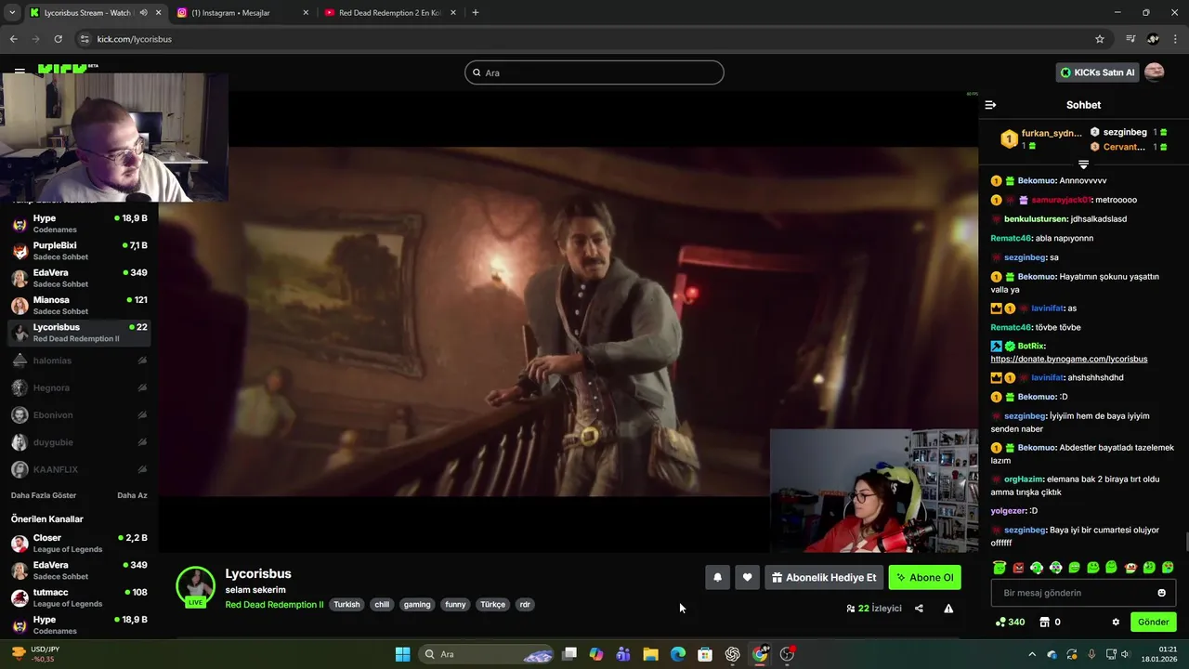The width and height of the screenshot is (1189, 669).
Task: Click KICKs Satın Al button
Action: coord(1097,72)
